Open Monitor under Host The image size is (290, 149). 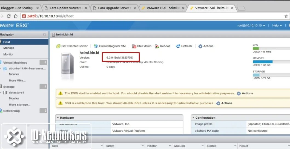coord(8,54)
